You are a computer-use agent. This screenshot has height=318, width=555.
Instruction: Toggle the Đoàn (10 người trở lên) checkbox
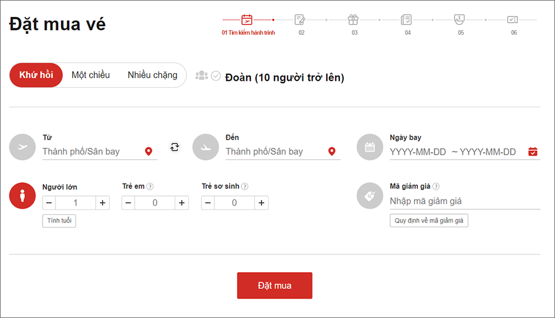click(x=216, y=76)
